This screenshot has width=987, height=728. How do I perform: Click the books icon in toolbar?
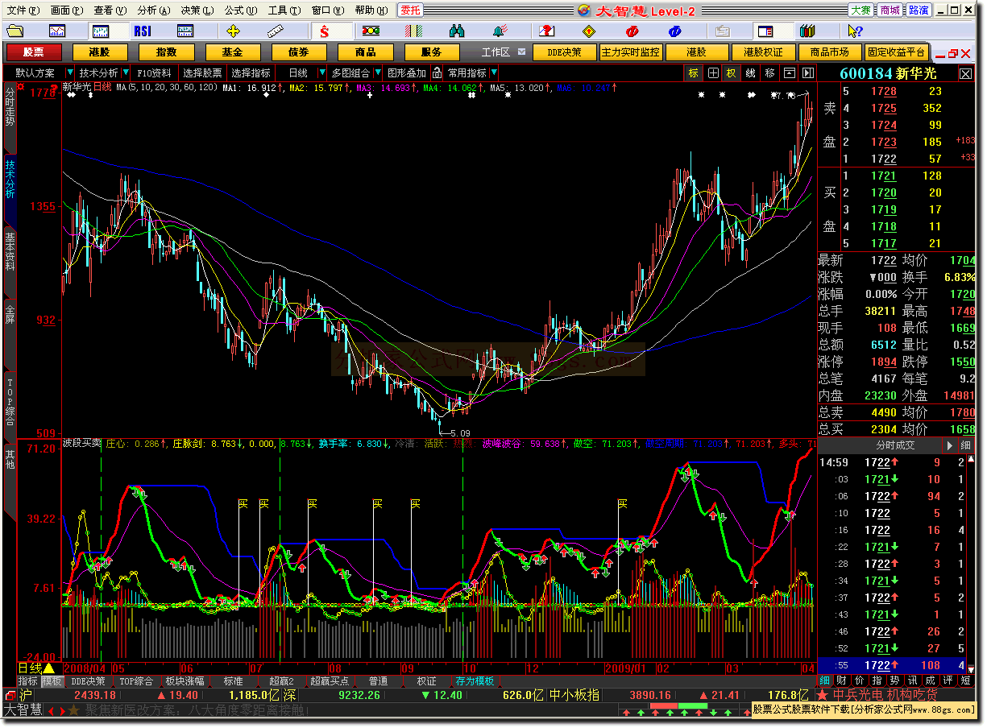click(808, 31)
